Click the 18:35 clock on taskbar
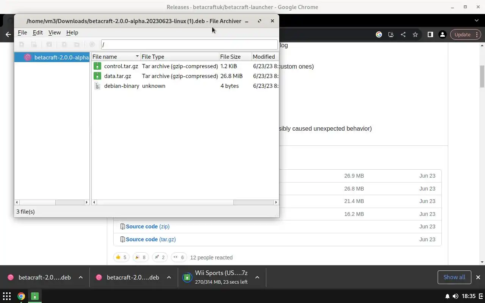 coord(469,296)
